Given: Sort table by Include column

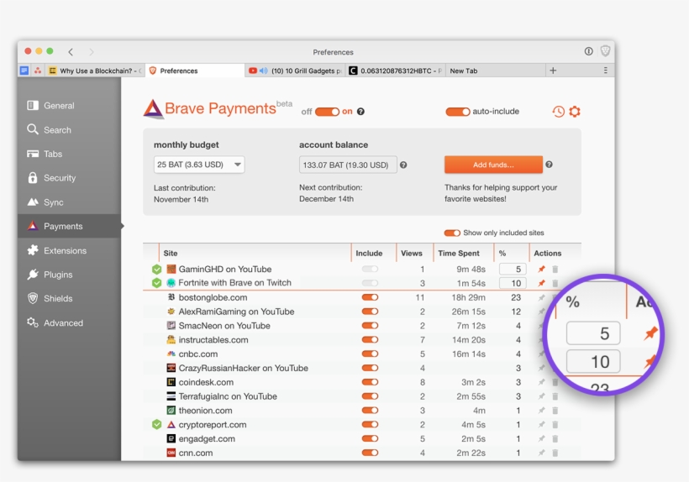Looking at the screenshot, I should coord(374,254).
